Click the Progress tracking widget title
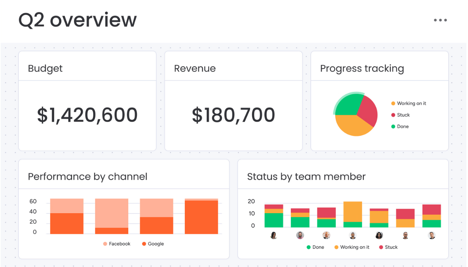The width and height of the screenshot is (468, 267). [362, 69]
